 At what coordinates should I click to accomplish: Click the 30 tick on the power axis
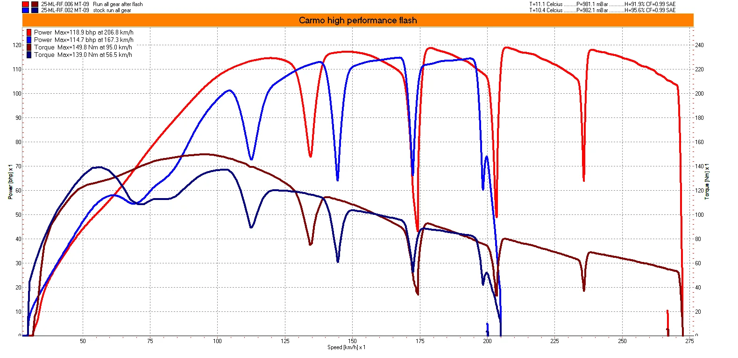(x=18, y=263)
